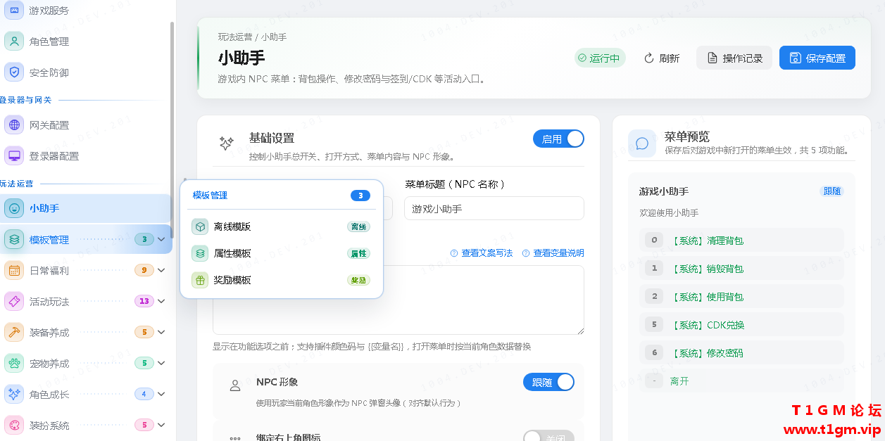
Task: Click the 登录器配置 monitor icon
Action: [x=14, y=156]
